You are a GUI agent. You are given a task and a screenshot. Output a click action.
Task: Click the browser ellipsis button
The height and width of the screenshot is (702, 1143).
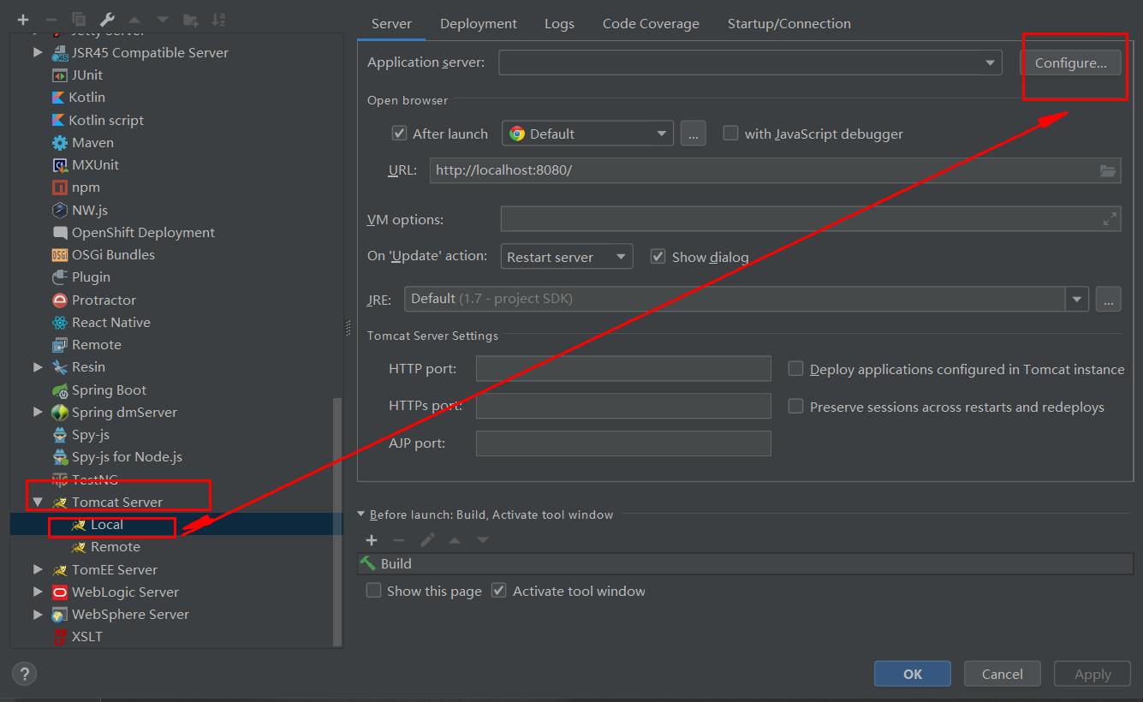click(x=694, y=134)
